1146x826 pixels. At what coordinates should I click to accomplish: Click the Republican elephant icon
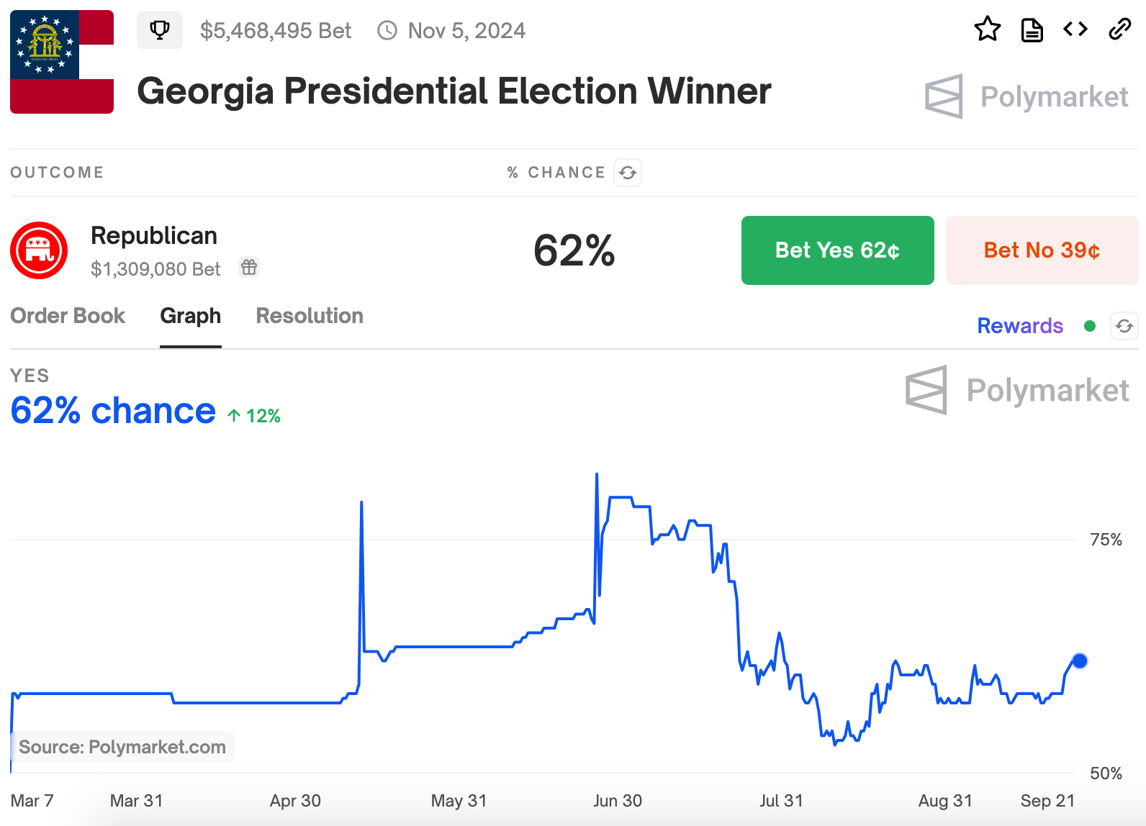pyautogui.click(x=38, y=250)
